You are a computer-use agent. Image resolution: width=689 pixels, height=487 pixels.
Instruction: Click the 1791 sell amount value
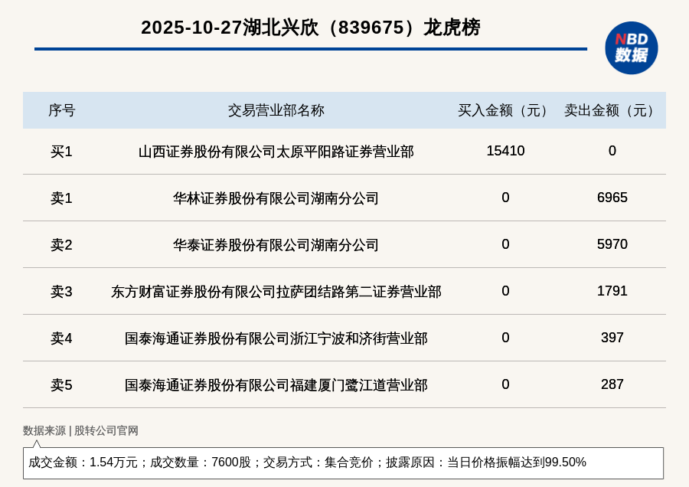coord(612,291)
